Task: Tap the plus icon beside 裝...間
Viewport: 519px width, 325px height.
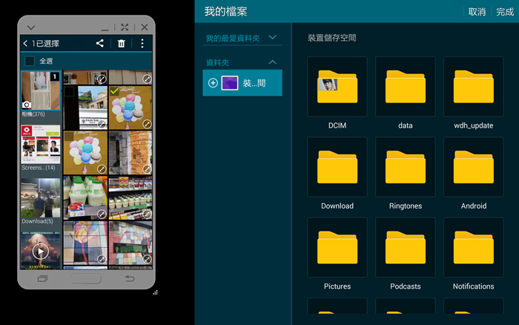Action: tap(213, 83)
